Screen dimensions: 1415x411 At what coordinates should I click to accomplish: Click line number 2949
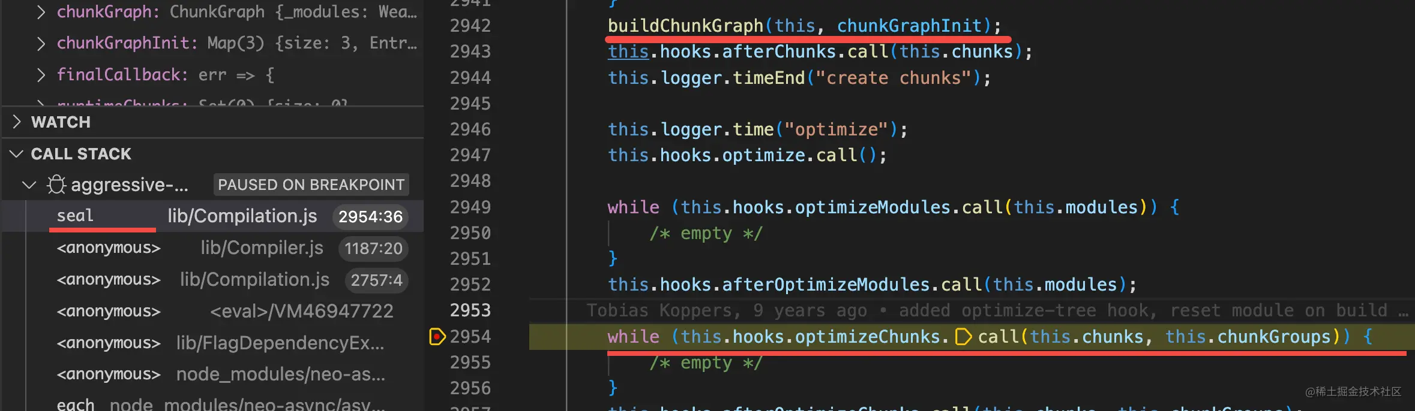(x=470, y=207)
